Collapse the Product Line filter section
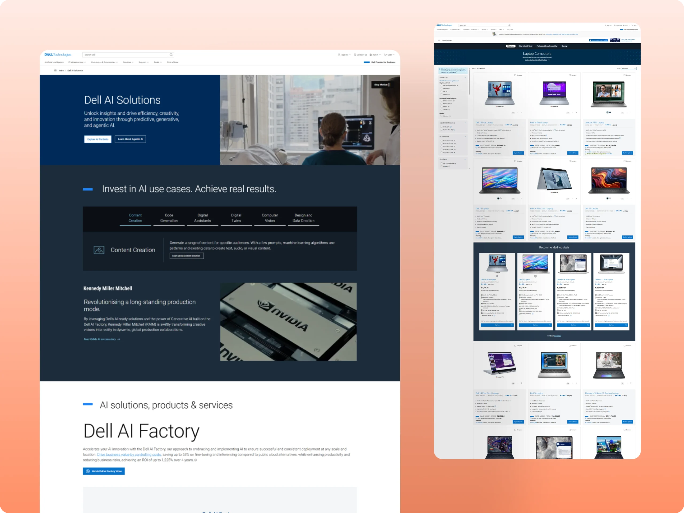The height and width of the screenshot is (513, 684). [x=465, y=77]
